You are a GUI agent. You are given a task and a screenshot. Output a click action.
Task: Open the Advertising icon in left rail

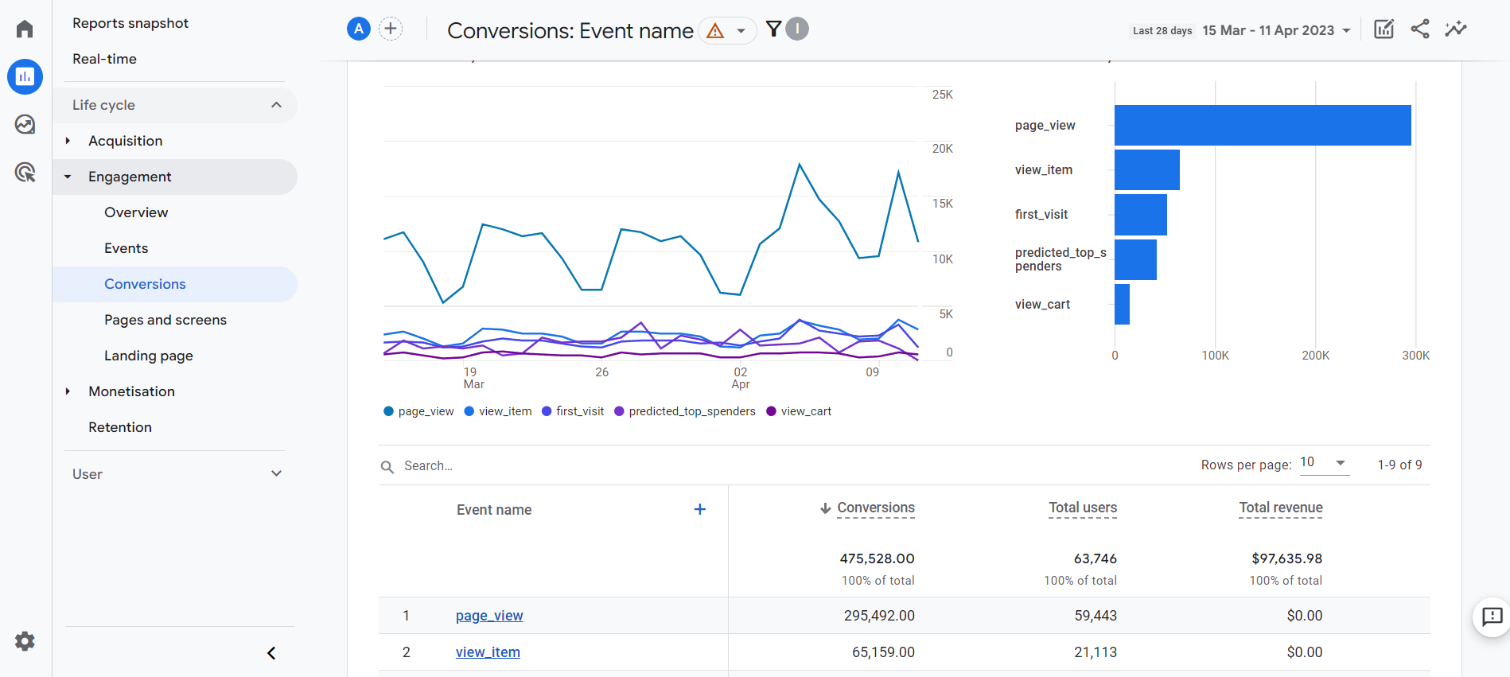point(25,172)
